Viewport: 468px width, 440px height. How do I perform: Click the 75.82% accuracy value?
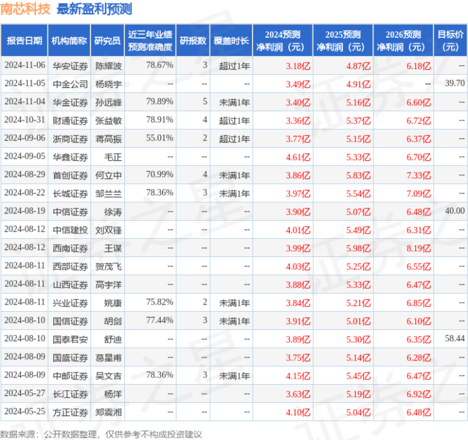tap(159, 302)
